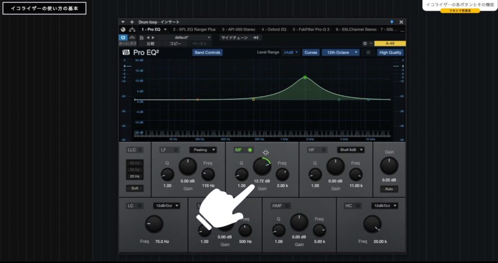Image resolution: width=498 pixels, height=263 pixels.
Task: Click the HMF Freq knob at 5.00 k
Action: click(x=320, y=230)
